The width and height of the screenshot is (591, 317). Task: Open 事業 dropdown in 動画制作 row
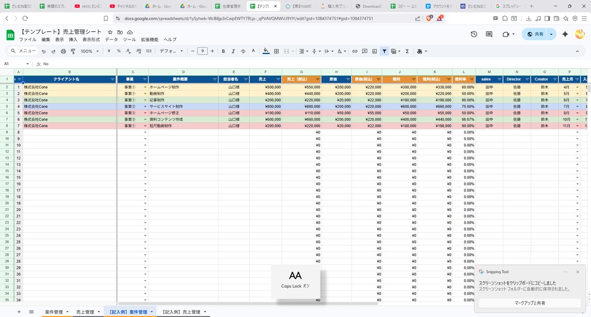point(145,94)
